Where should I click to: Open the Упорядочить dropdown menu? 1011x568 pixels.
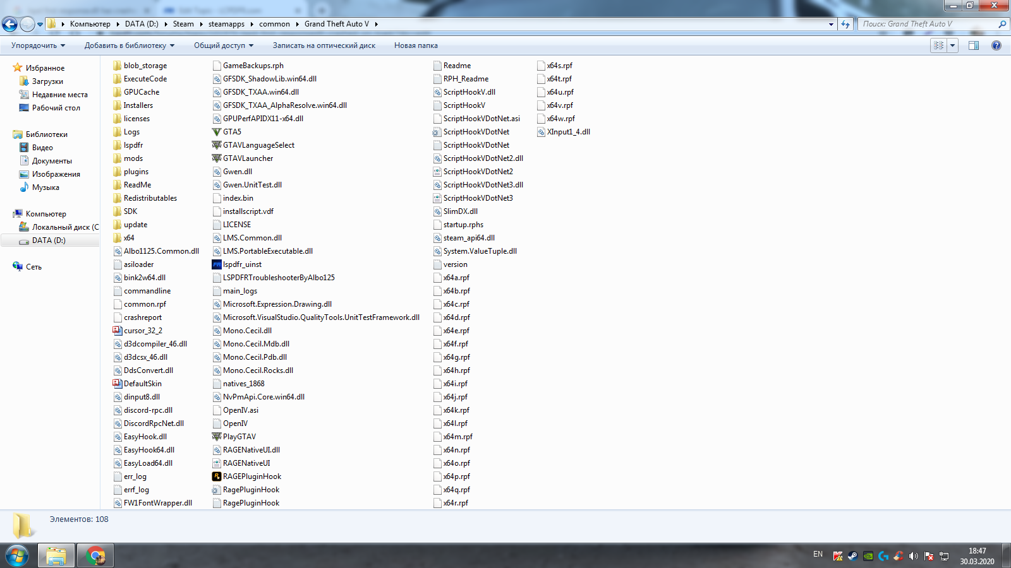point(38,45)
